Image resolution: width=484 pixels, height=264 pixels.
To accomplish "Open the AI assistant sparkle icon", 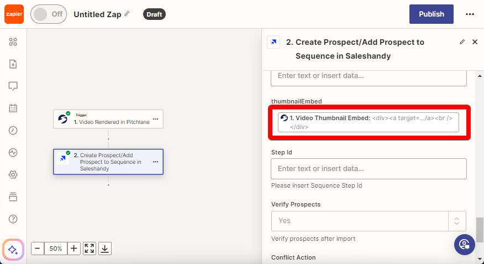I will tap(13, 250).
